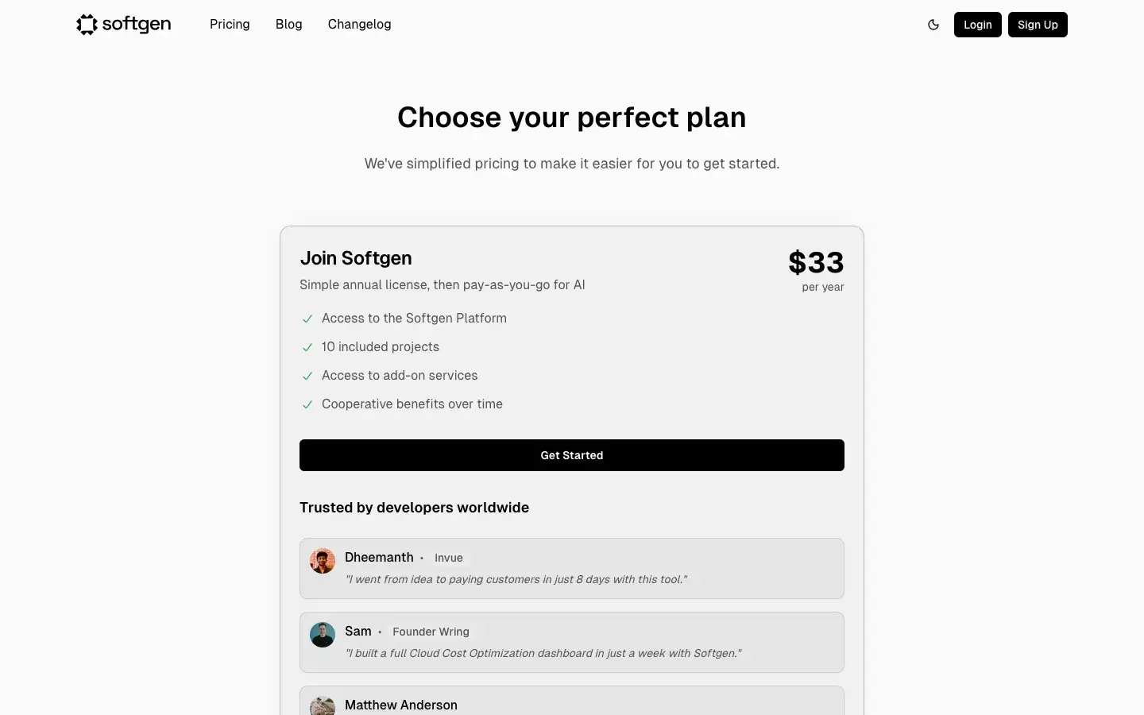1144x715 pixels.
Task: Click Sam's Founder Wring testimonial card
Action: 571,642
